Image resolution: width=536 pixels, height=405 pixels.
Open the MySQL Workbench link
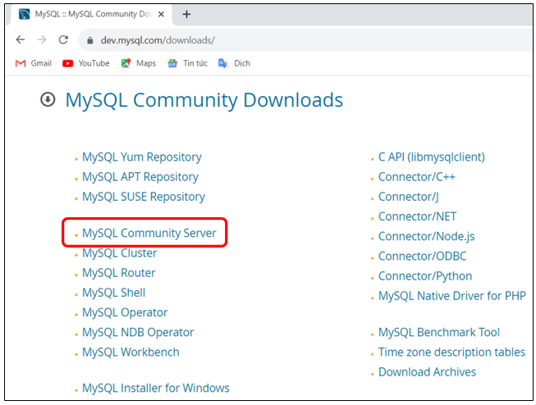pos(131,353)
